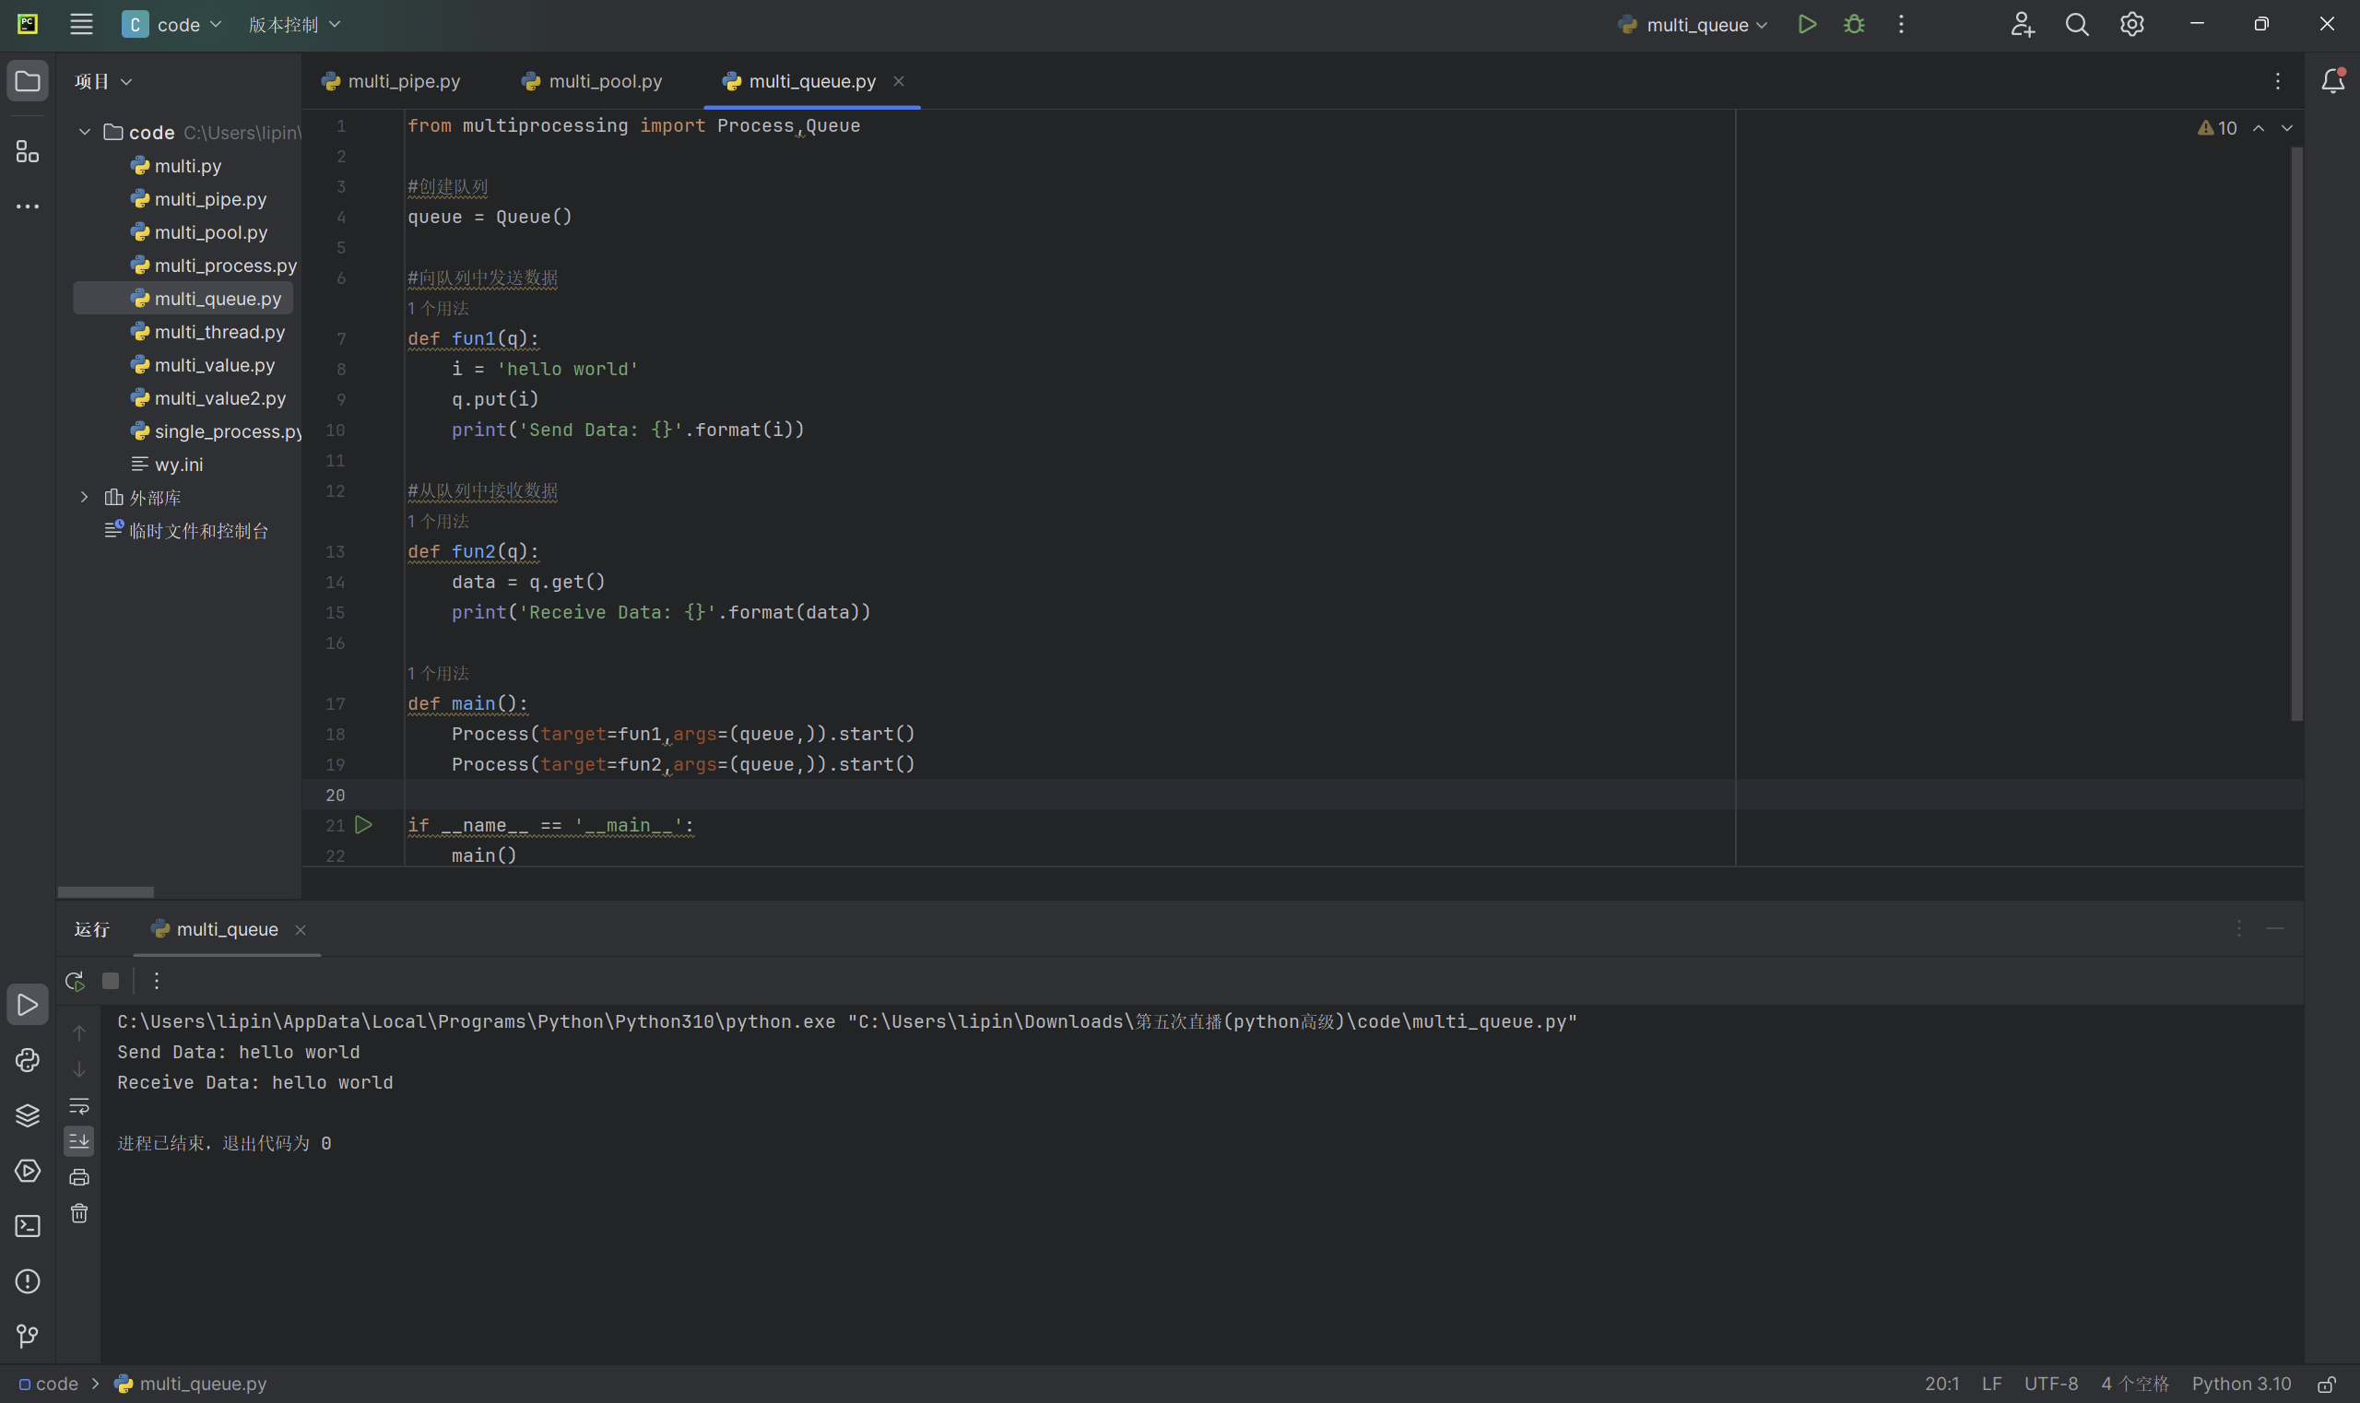Toggle read-only lock in status bar
Screen dimensions: 2360x1403
tap(2327, 1384)
